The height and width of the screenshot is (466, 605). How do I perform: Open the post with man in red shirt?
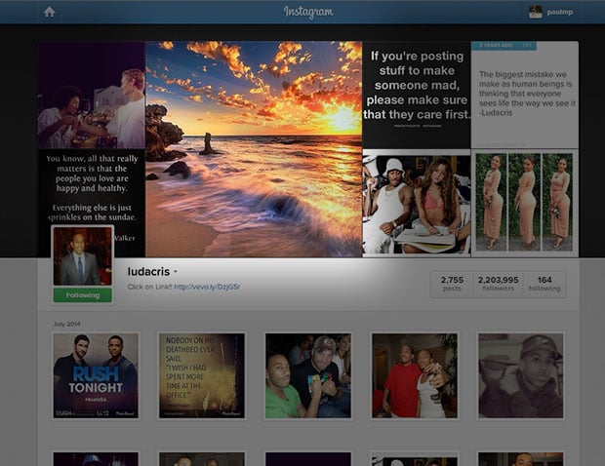point(415,375)
